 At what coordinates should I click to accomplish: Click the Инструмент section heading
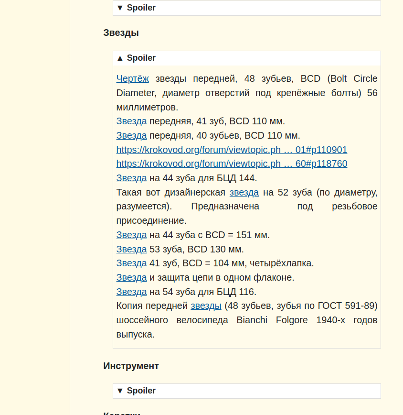point(131,366)
